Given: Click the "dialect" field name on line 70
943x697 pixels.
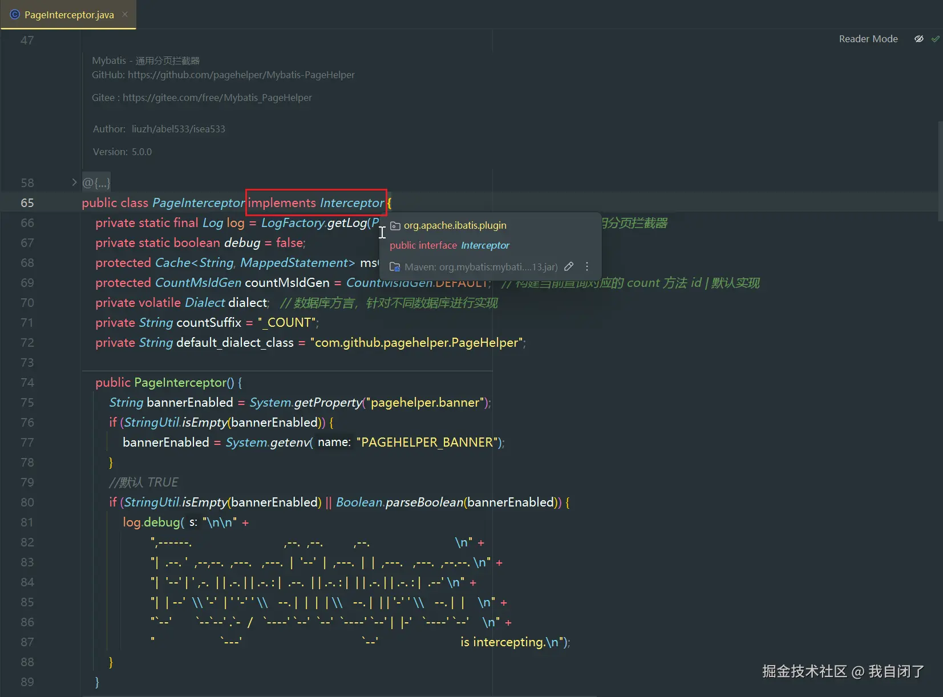Looking at the screenshot, I should (x=248, y=303).
